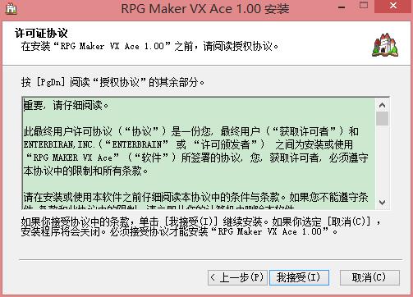
Task: Click the RPG Maker castle logo in header
Action: click(385, 44)
